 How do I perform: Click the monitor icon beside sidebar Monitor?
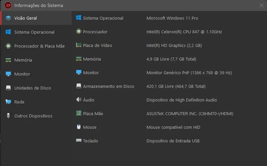coord(8,74)
